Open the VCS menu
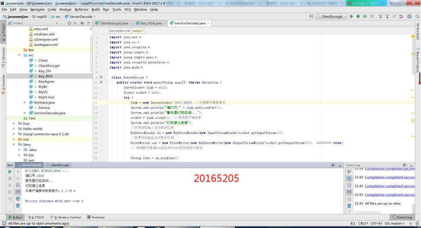421x228 pixels. click(127, 9)
